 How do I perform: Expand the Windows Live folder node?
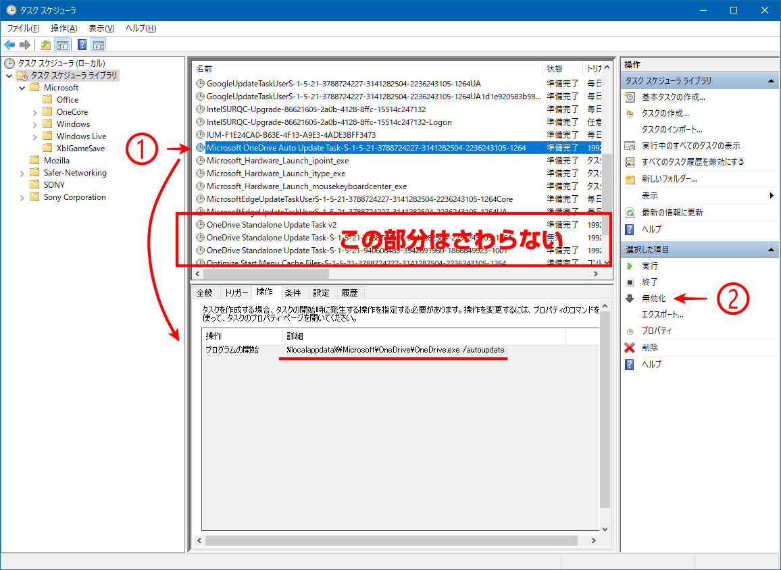point(34,136)
